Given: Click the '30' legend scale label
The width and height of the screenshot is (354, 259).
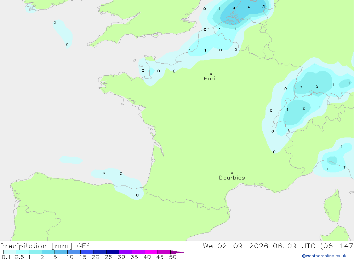Looking at the screenshot, I should coord(121,257).
